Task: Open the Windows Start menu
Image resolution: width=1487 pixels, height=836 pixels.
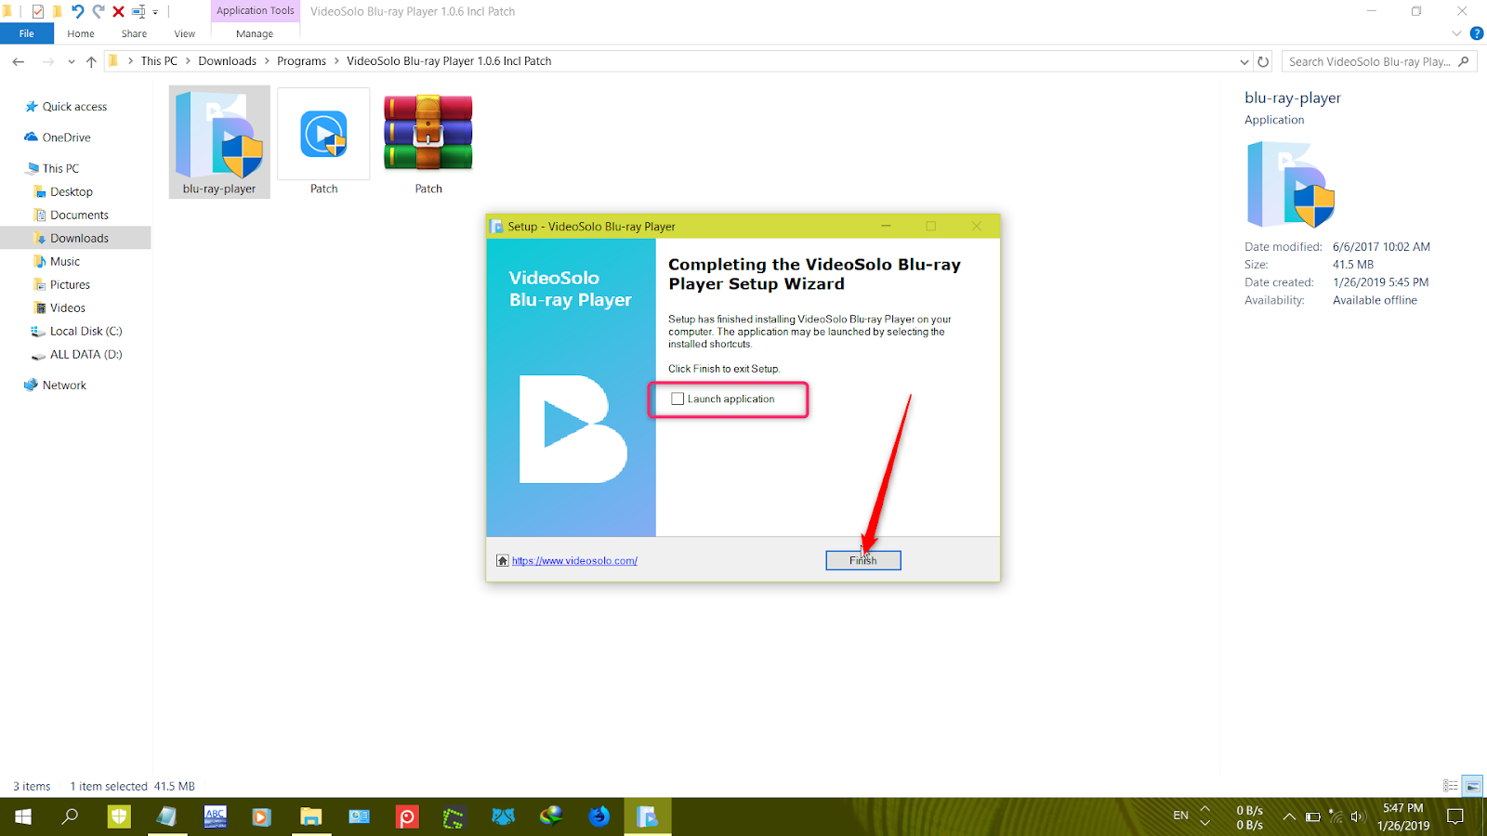Action: click(23, 816)
